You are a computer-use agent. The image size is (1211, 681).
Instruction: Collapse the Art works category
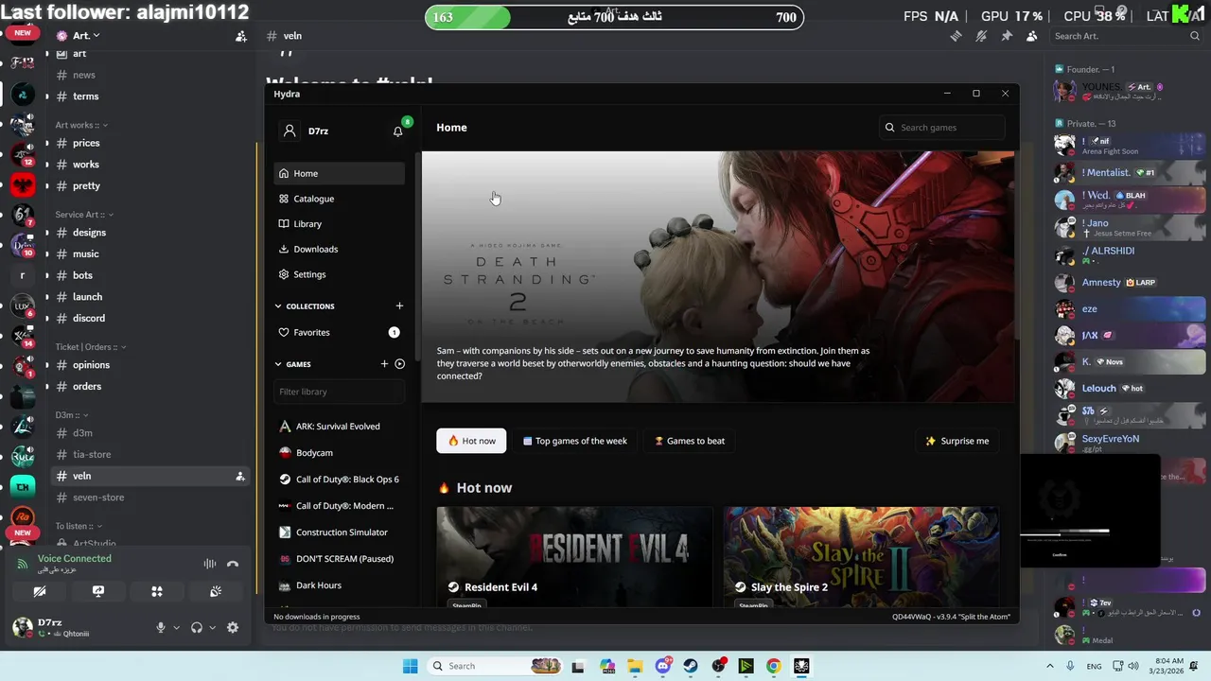click(81, 125)
